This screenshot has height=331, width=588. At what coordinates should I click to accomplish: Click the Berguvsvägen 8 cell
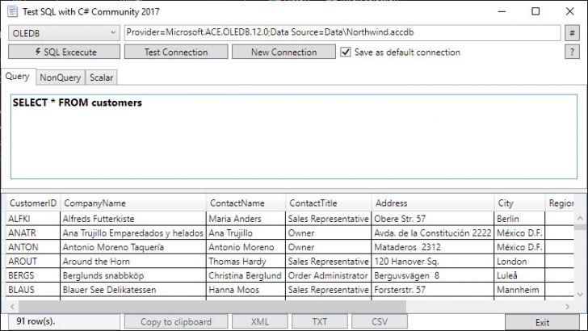(x=432, y=275)
